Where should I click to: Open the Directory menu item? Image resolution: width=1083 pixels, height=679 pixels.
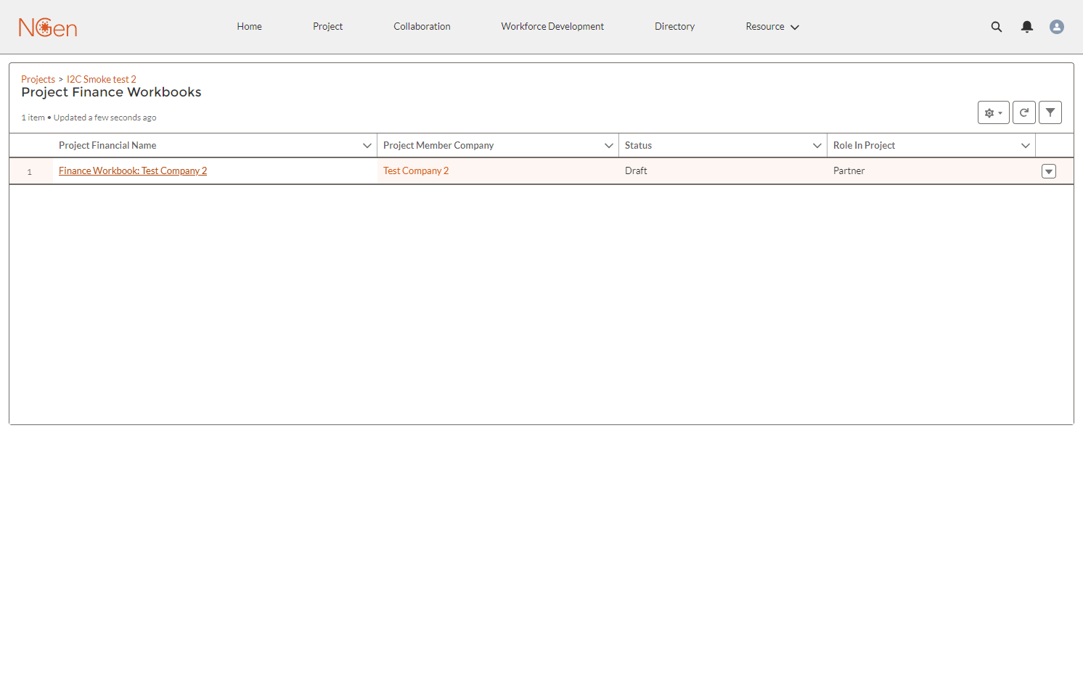[x=674, y=27]
